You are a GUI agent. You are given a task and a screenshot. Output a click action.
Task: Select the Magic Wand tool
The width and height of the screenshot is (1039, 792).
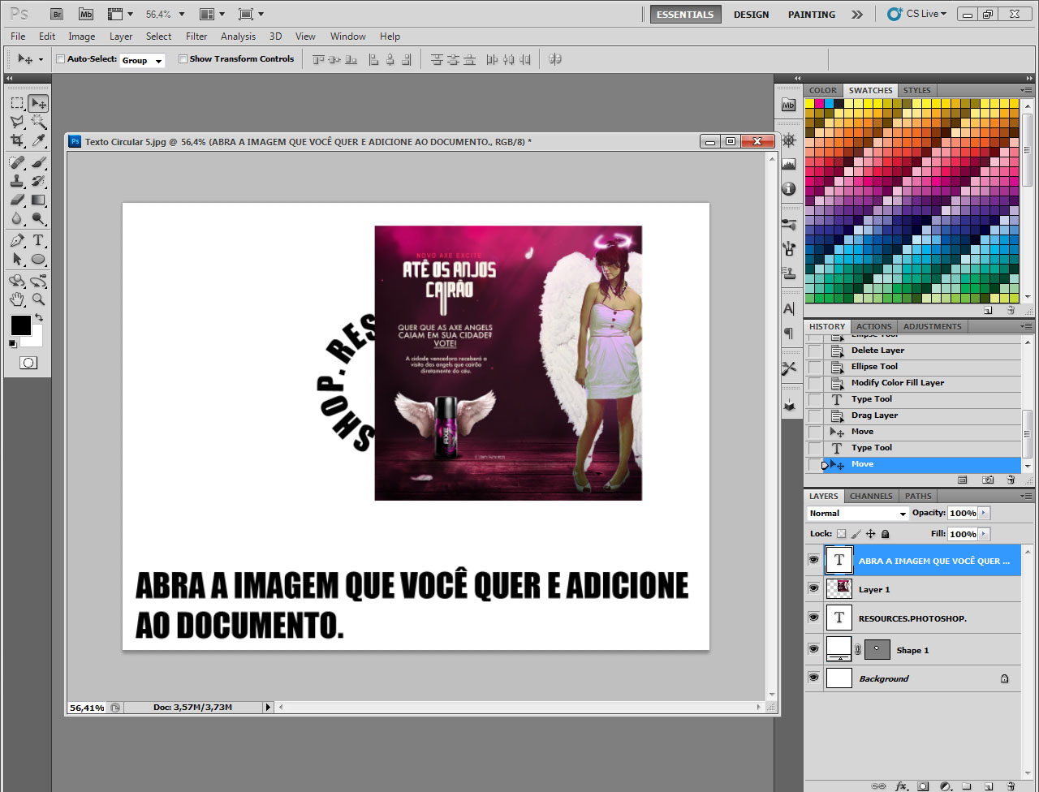click(x=38, y=122)
